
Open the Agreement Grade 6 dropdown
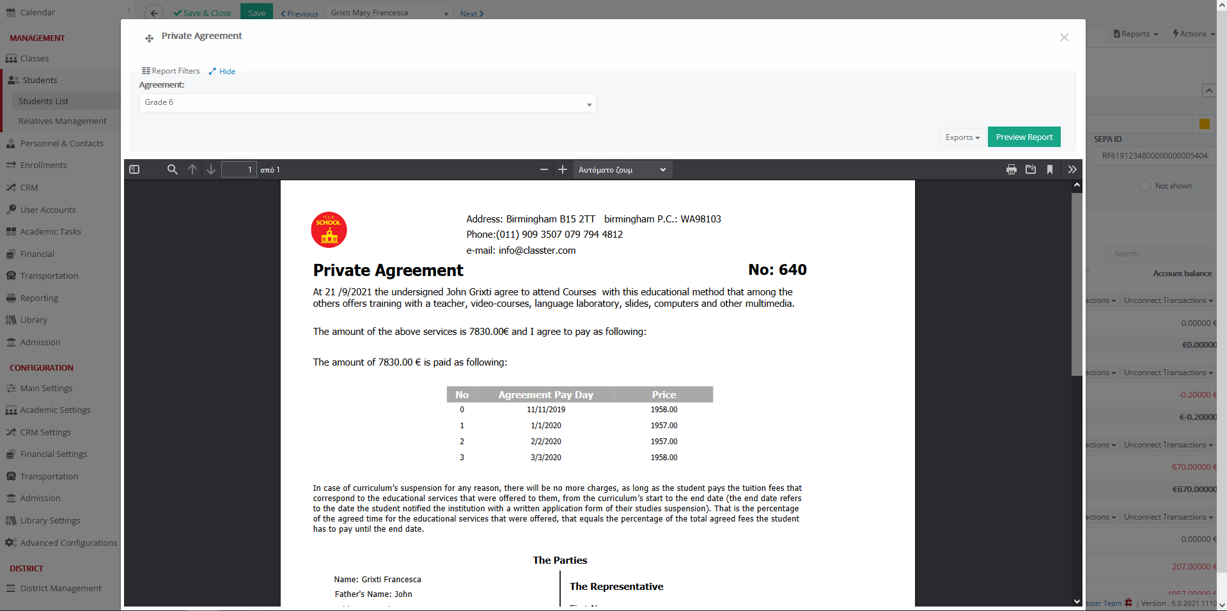368,103
